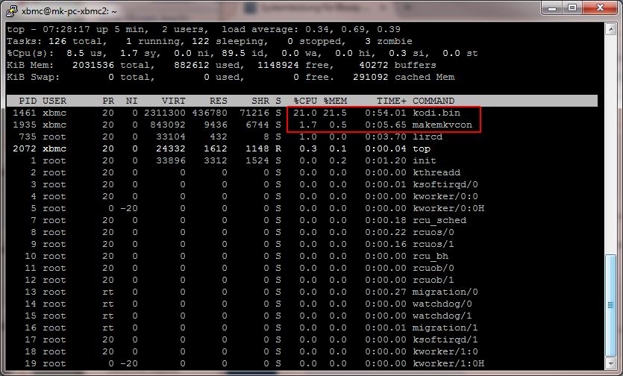
Task: Click the USER column header
Action: 54,101
